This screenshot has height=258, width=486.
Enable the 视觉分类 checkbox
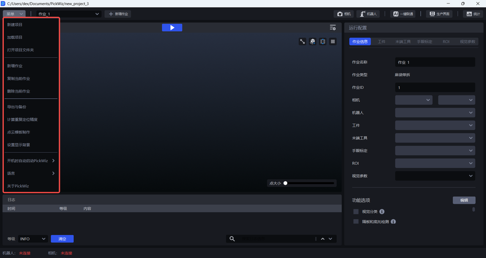click(x=356, y=212)
